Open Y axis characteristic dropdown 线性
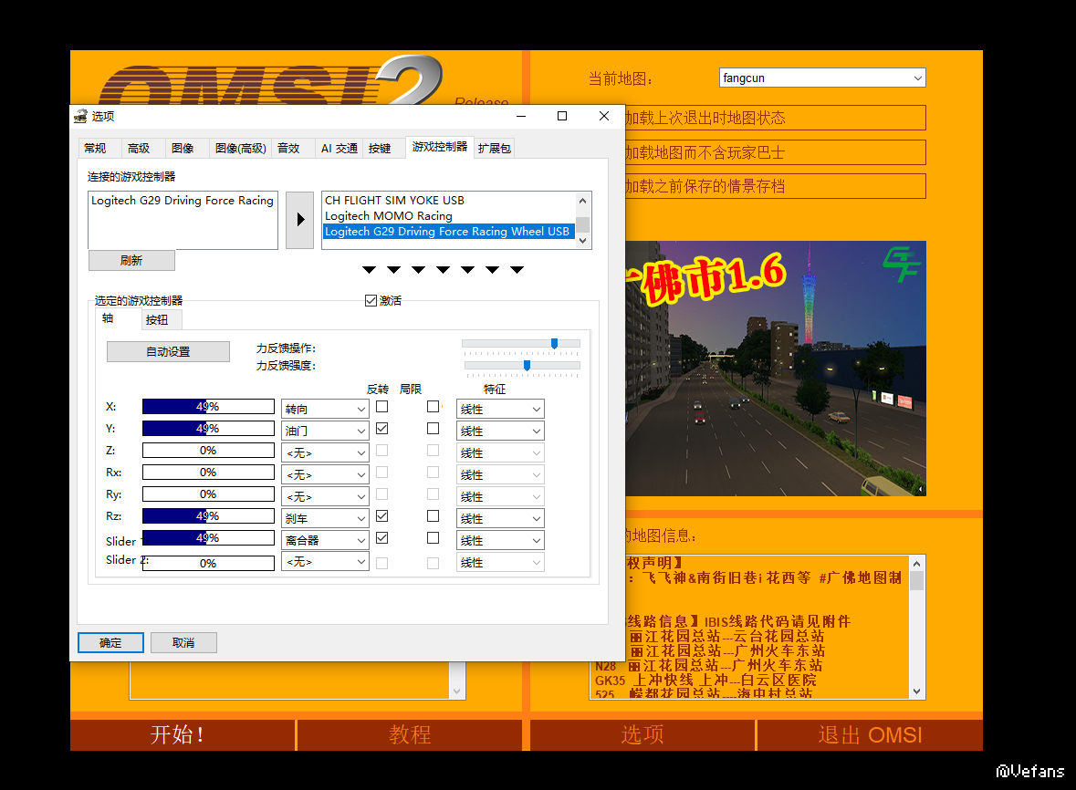Viewport: 1076px width, 790px height. (x=500, y=431)
